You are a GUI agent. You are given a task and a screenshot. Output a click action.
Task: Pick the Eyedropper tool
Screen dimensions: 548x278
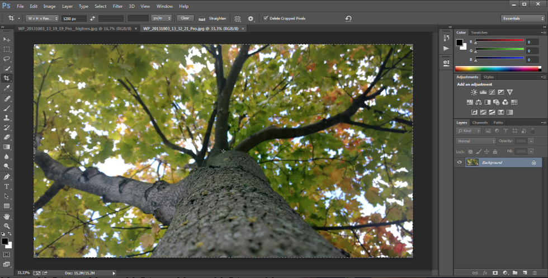(7, 88)
